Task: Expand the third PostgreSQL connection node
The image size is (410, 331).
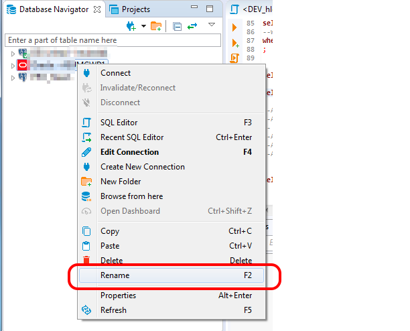Action: pos(13,78)
